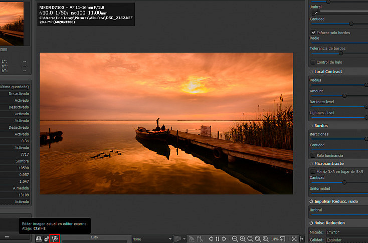Screen dimensions: 368x243
Task: Click the soft-proofing profile icon
Action: click(x=177, y=239)
